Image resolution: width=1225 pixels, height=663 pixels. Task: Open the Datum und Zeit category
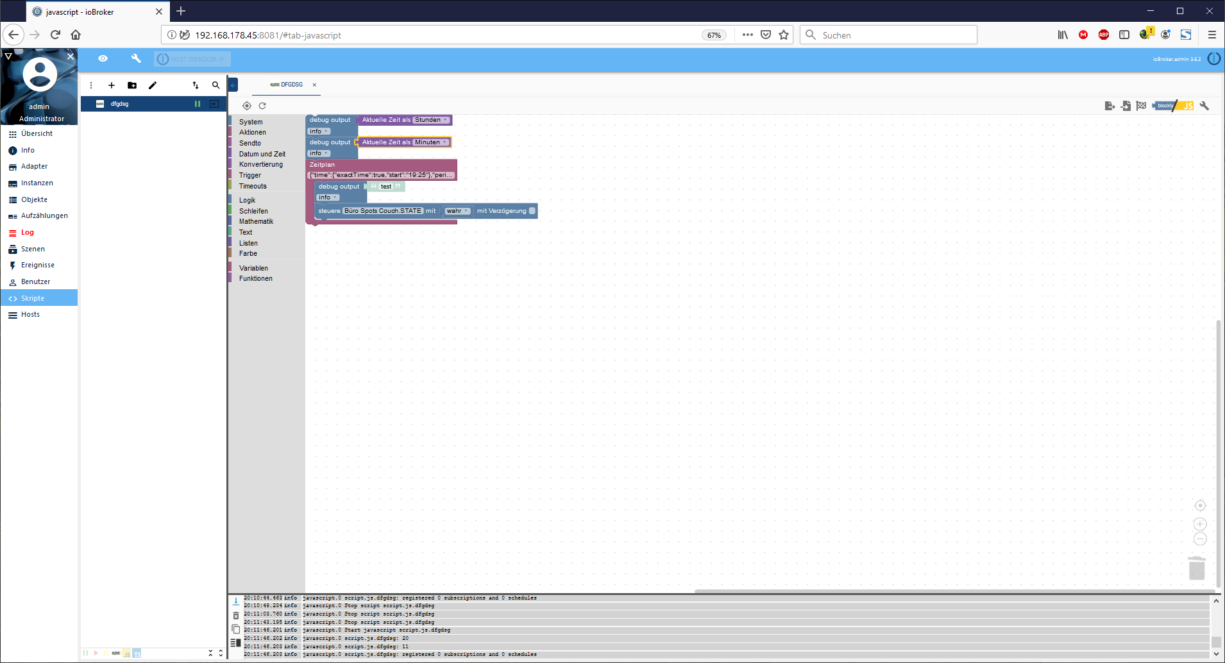coord(262,154)
